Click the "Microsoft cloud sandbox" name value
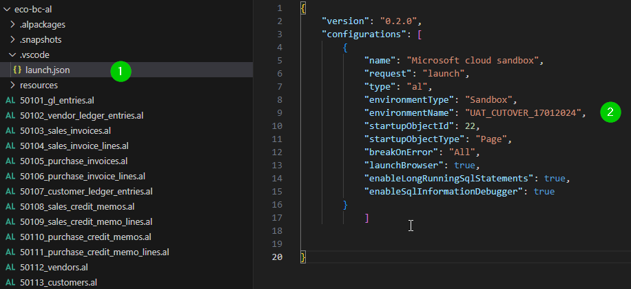 (x=473, y=61)
